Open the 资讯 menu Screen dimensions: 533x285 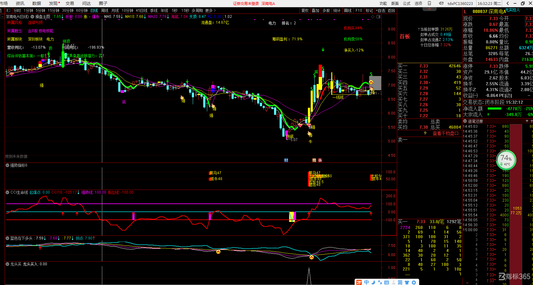point(20,3)
